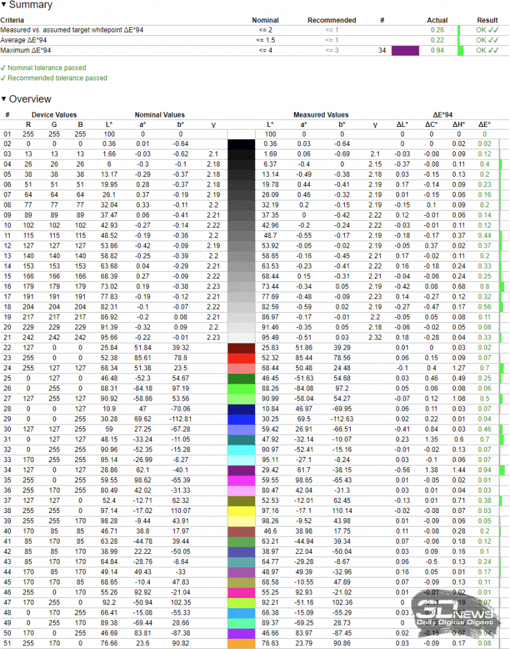Select the color swatch in row 29

(x=241, y=419)
